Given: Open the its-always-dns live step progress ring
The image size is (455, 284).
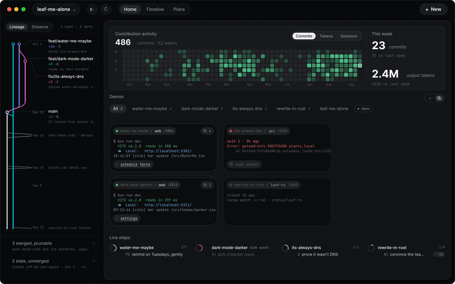Looking at the screenshot, I should tap(285, 248).
